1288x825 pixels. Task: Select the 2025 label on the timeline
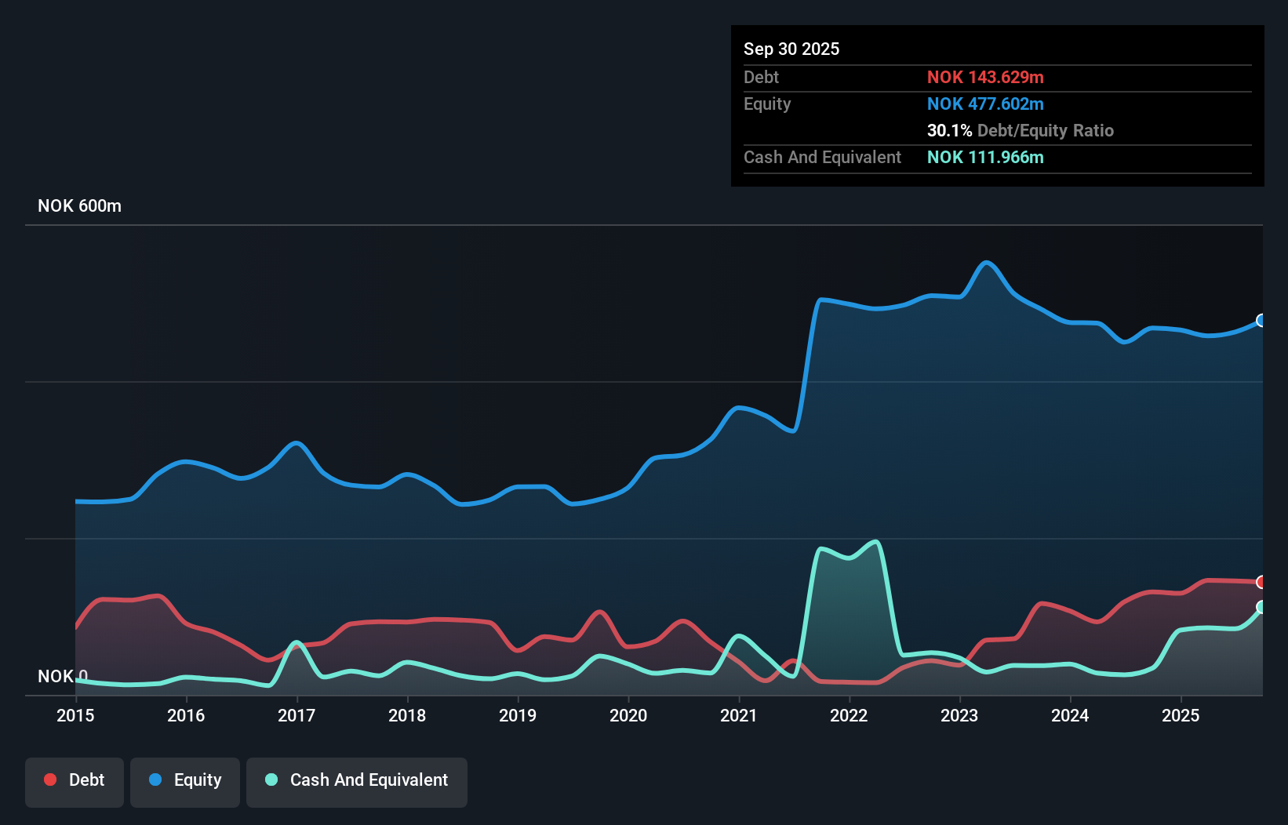click(1181, 715)
